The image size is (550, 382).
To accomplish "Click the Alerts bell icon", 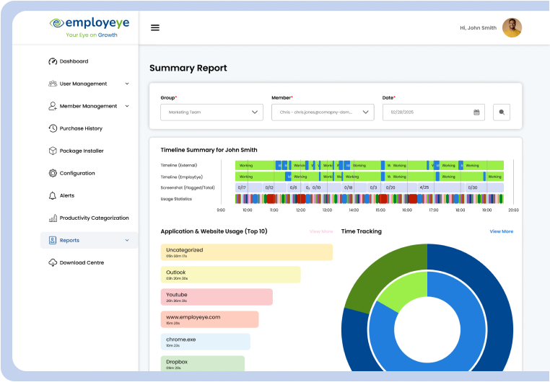I will click(x=53, y=195).
